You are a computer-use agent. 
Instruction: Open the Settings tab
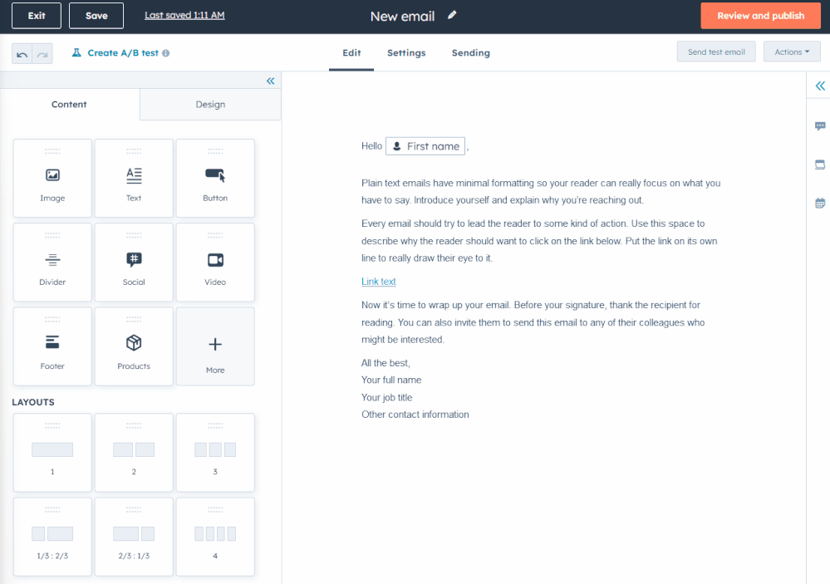[406, 53]
